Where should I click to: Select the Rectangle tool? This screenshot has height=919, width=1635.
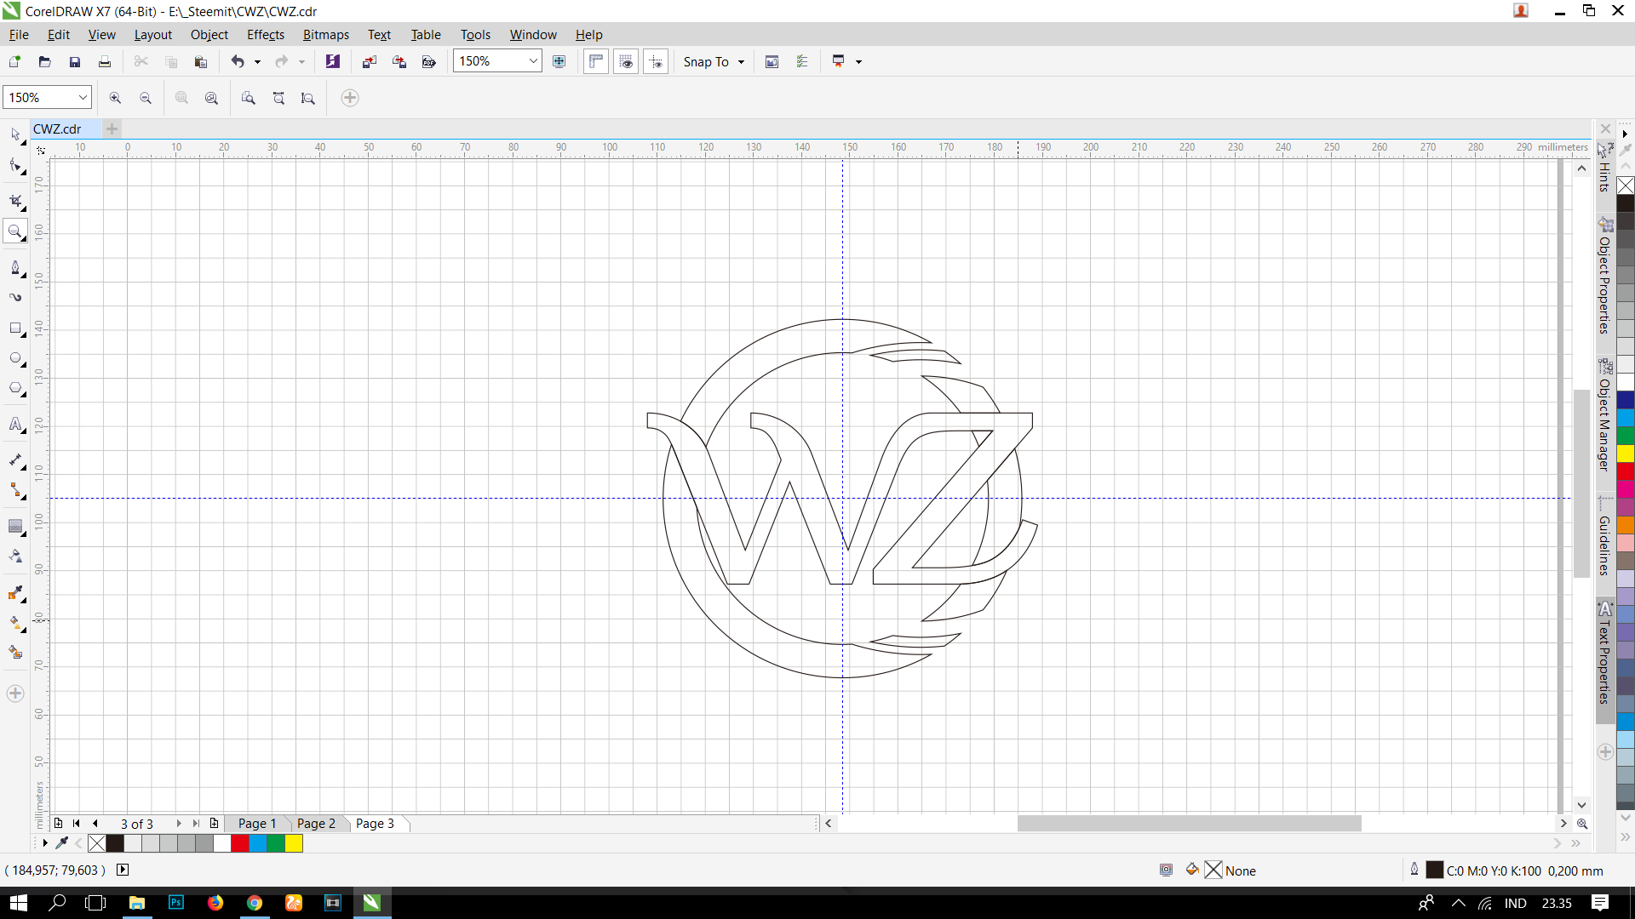(15, 329)
